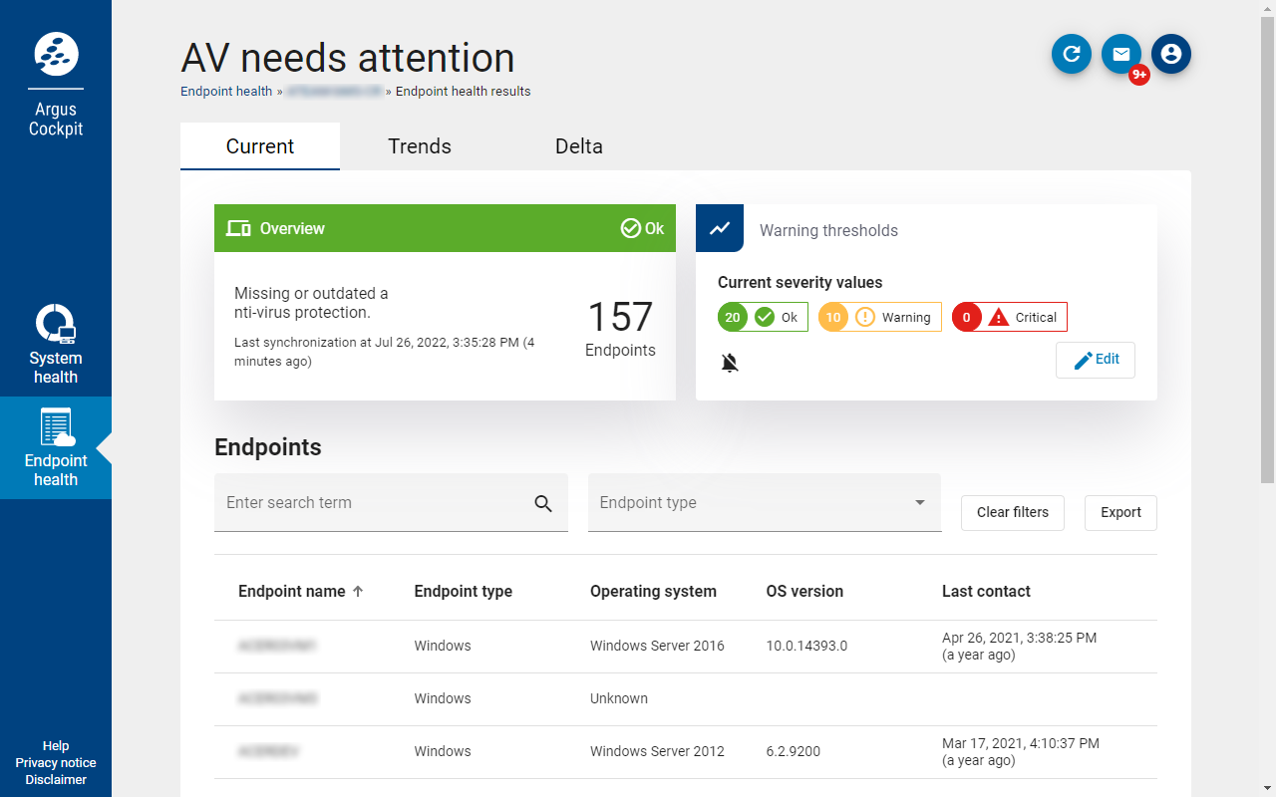Click the Edit thresholds button
The image size is (1276, 797).
(1095, 360)
